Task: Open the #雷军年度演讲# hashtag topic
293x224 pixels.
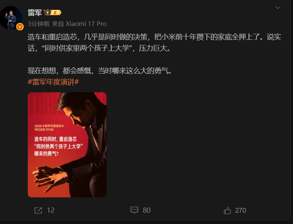Action: [53, 82]
